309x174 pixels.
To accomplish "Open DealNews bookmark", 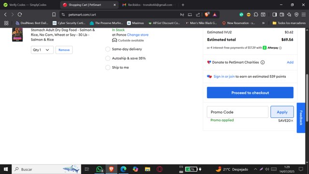I will pos(32,23).
